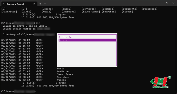177x94 pixels.
Task: Click the typed ">dir" command text
Action: (37, 23)
